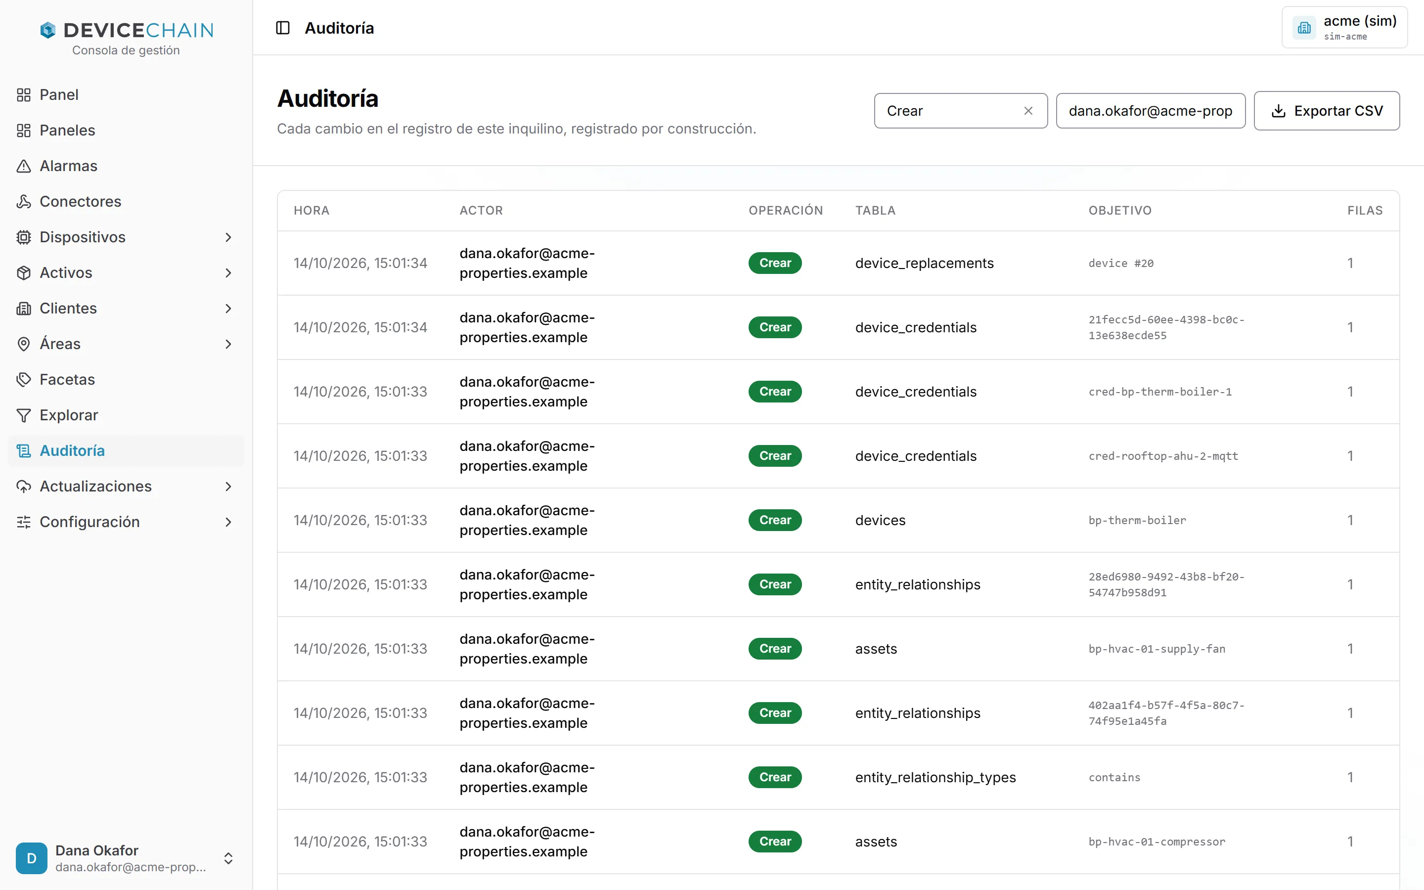The image size is (1424, 890).
Task: Open Facetas from the sidebar
Action: point(126,380)
